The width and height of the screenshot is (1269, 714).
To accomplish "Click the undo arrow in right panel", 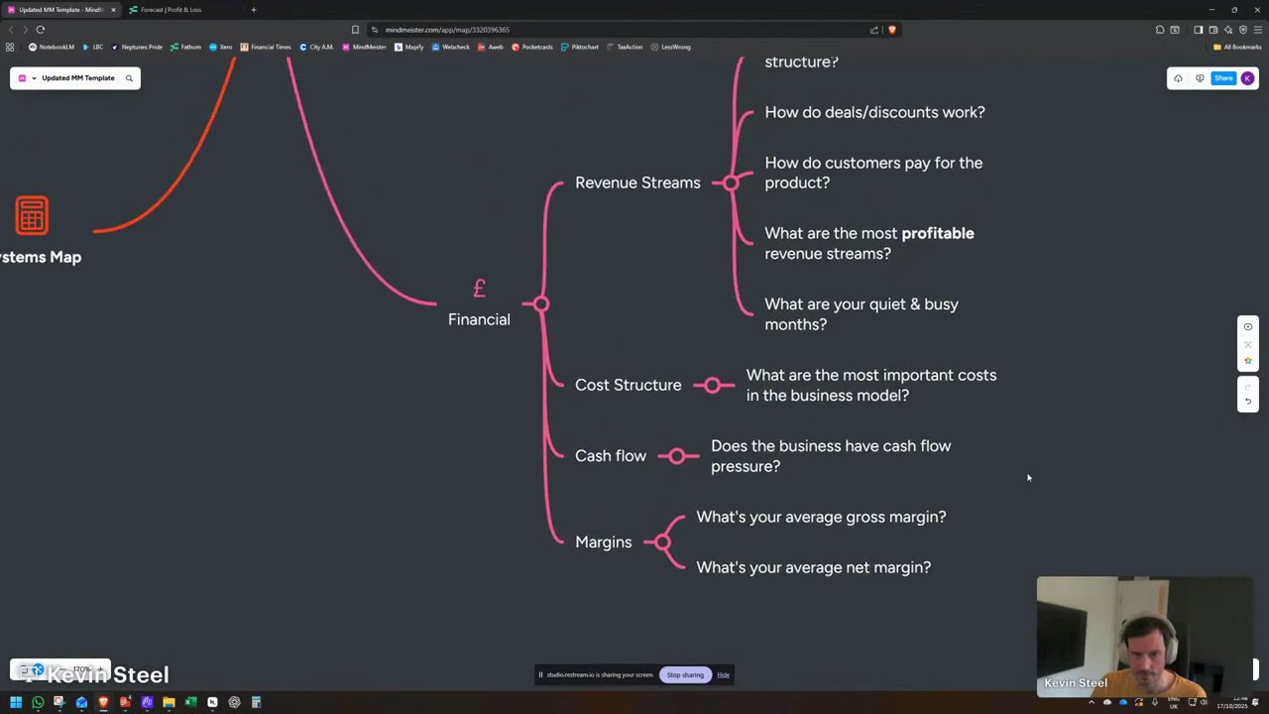I will tap(1248, 402).
